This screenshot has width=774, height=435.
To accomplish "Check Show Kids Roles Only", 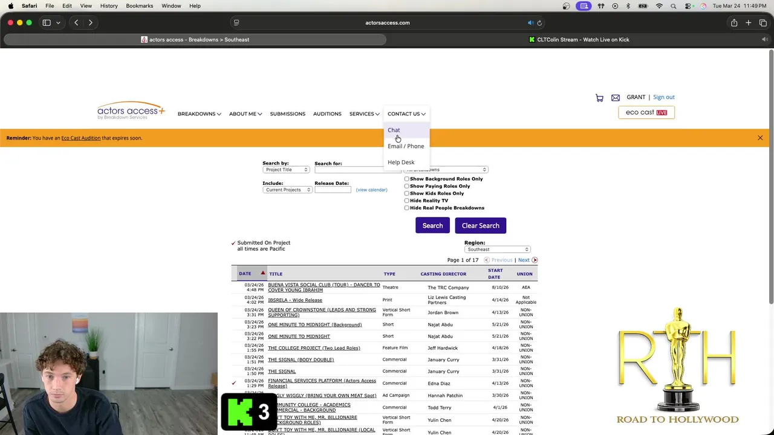I will pos(407,193).
